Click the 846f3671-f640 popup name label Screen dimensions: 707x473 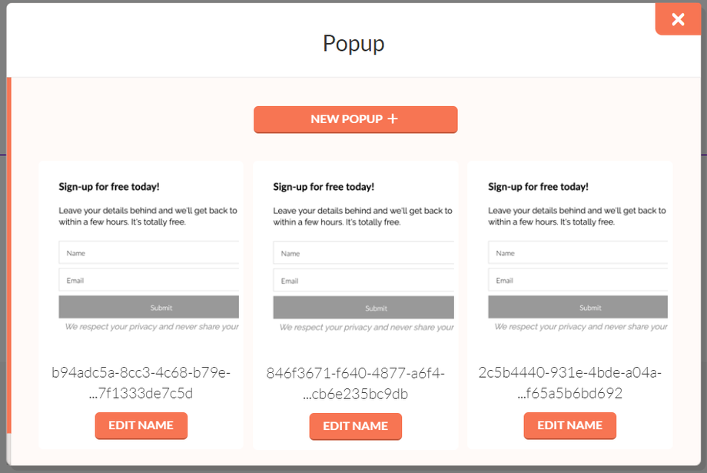coord(355,384)
